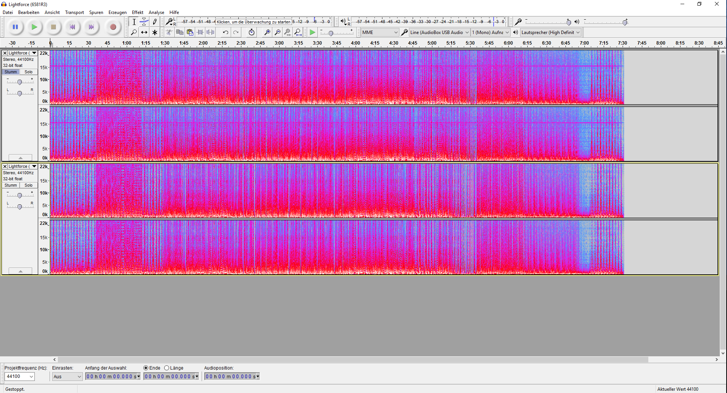Click the horizontal scrollbar below the tracks
The image size is (727, 393).
point(353,359)
